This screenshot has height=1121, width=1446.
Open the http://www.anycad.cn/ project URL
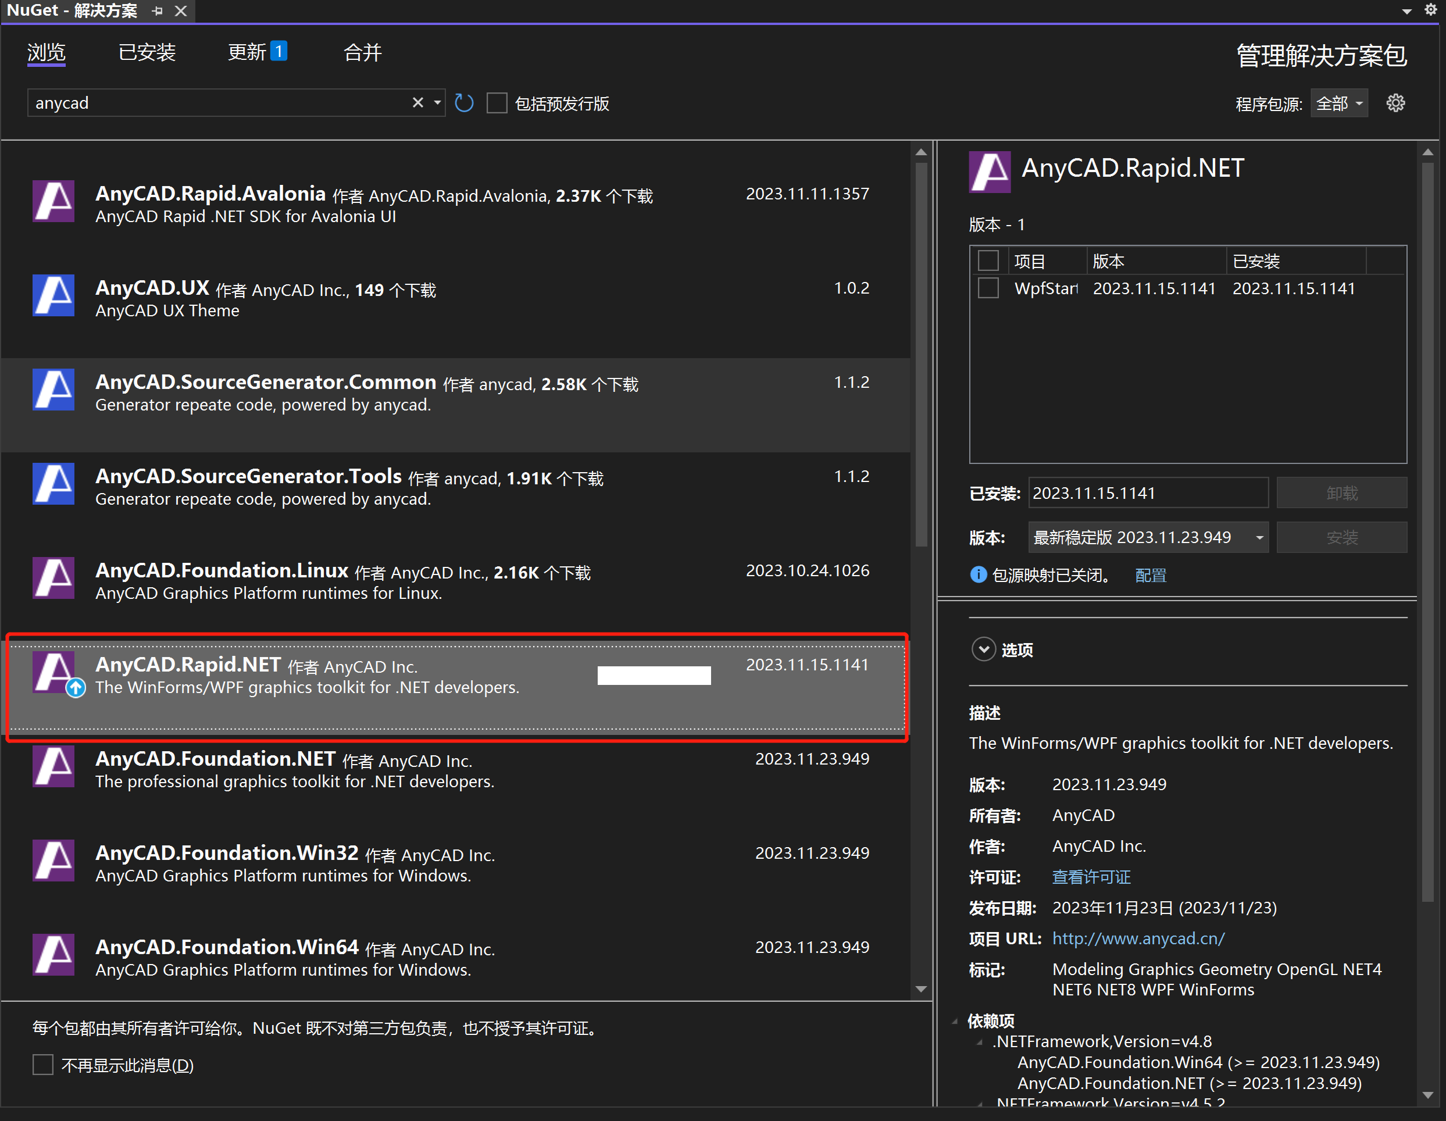click(x=1138, y=938)
